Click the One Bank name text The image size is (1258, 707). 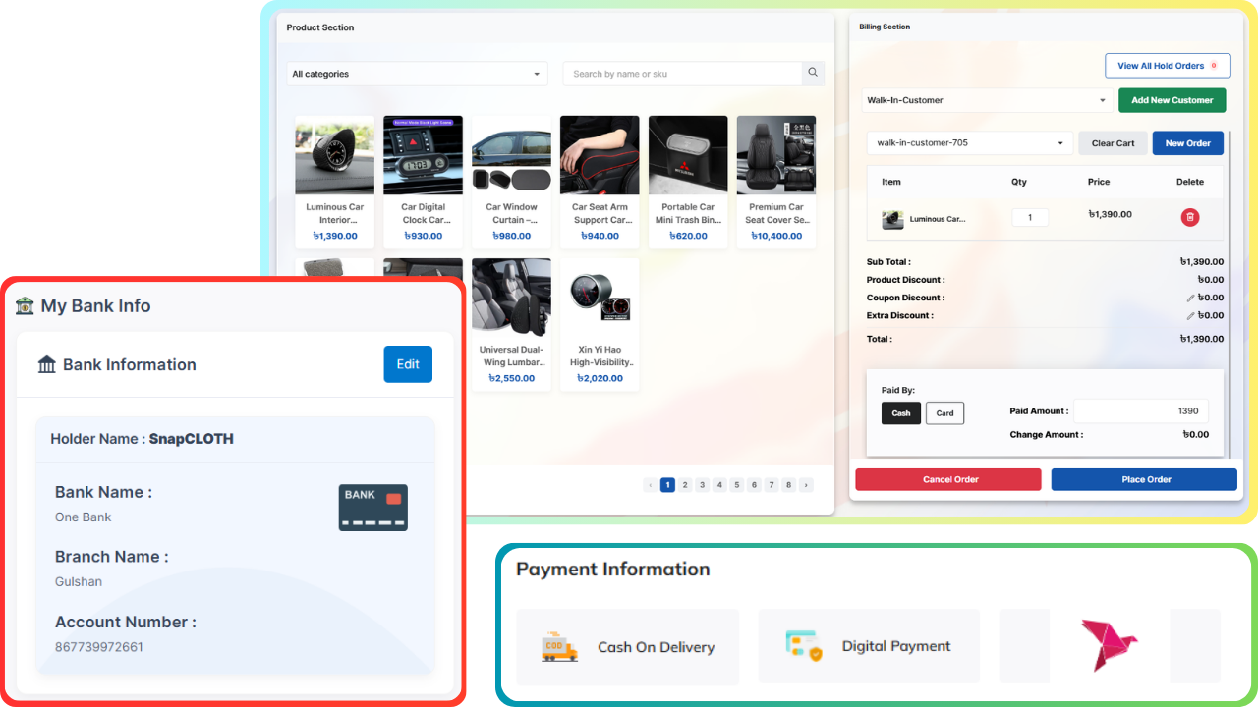(x=84, y=517)
